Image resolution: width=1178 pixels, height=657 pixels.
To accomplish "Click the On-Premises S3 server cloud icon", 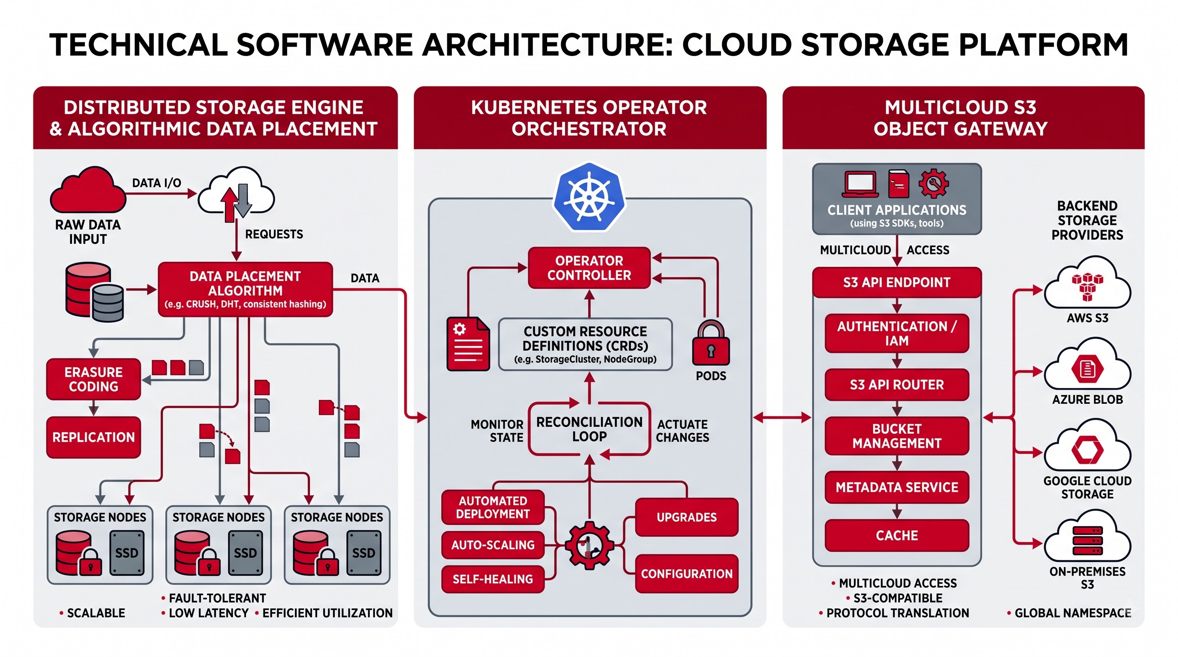I will (1087, 536).
